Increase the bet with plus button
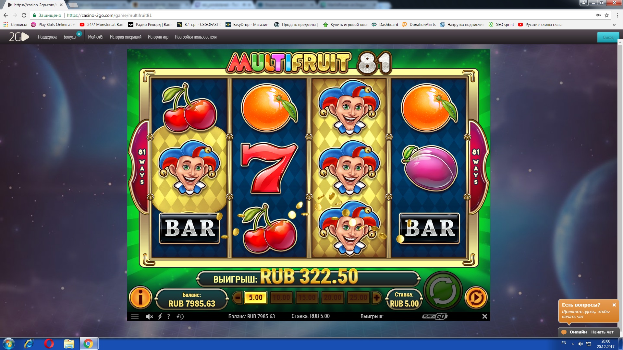Screen dimensions: 623x350 click(x=376, y=297)
